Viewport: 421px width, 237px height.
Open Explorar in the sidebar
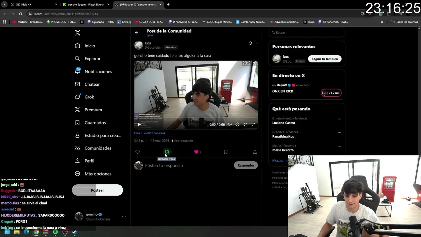[x=88, y=59]
